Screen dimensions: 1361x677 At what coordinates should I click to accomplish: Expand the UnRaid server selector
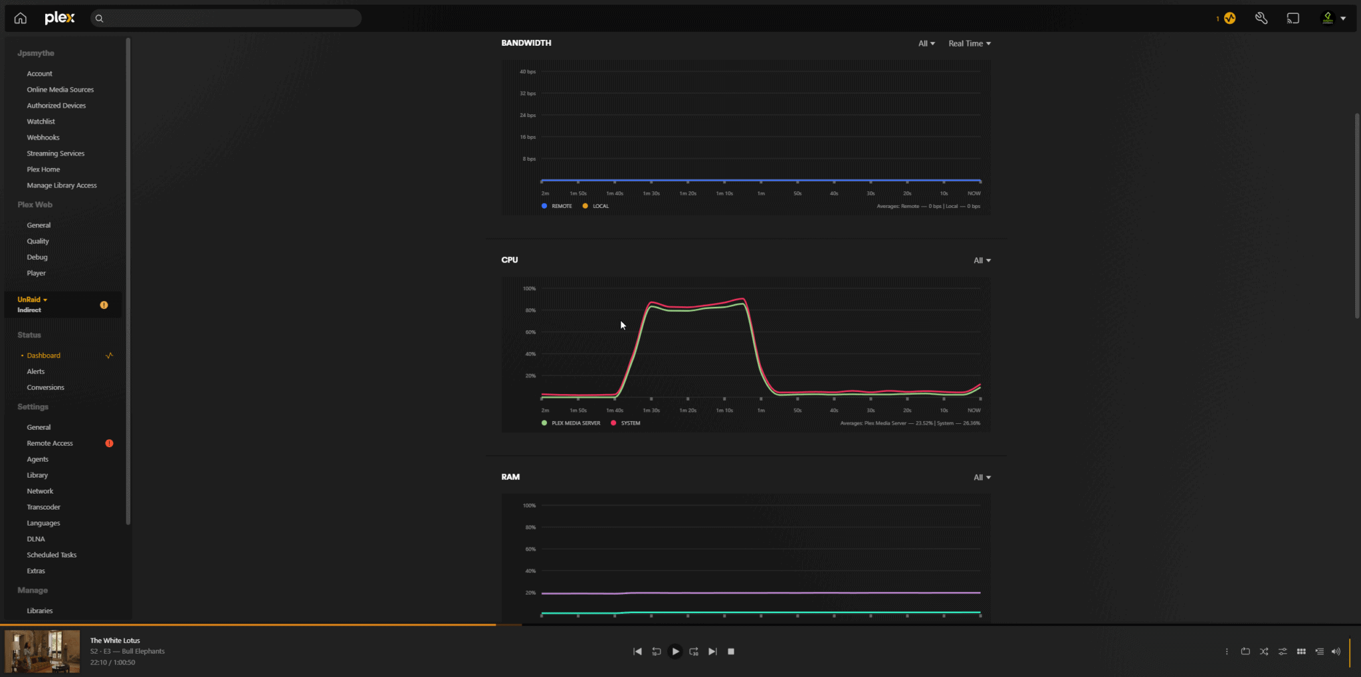point(33,300)
